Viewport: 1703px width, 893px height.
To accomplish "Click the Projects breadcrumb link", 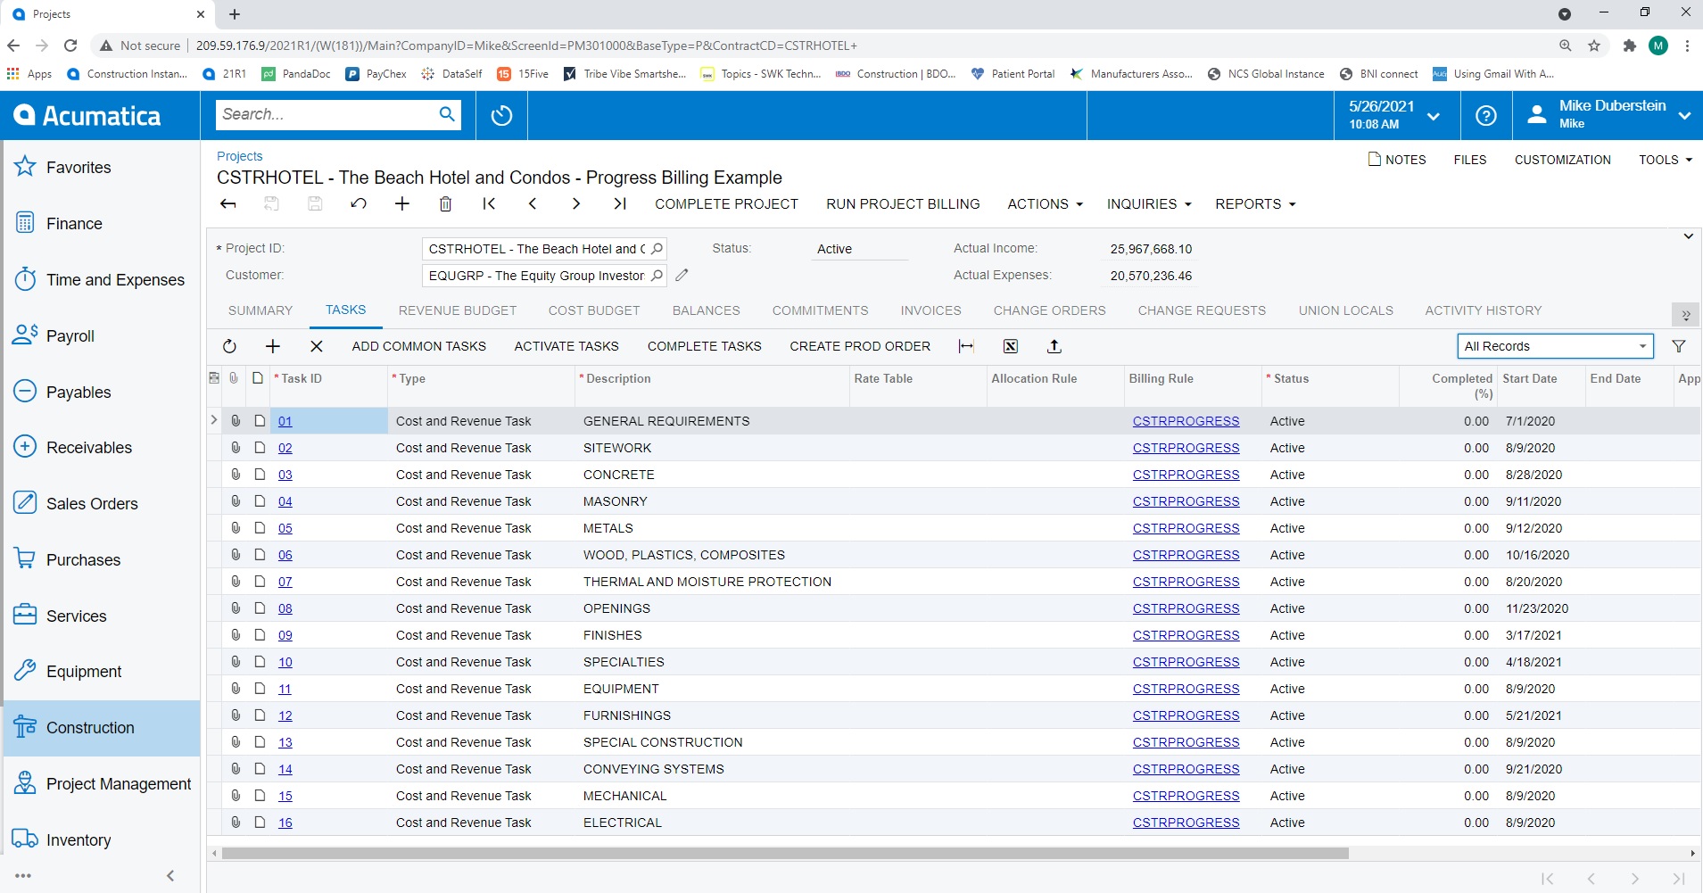I will pos(239,156).
